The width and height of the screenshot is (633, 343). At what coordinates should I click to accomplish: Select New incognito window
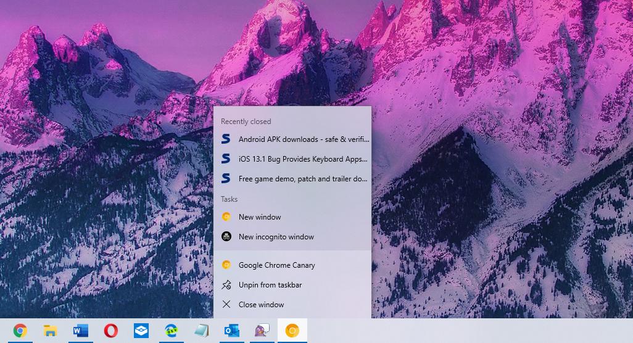292,237
